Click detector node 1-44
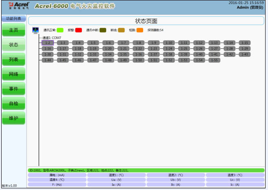The height and width of the screenshot is (190, 268). 48,60
